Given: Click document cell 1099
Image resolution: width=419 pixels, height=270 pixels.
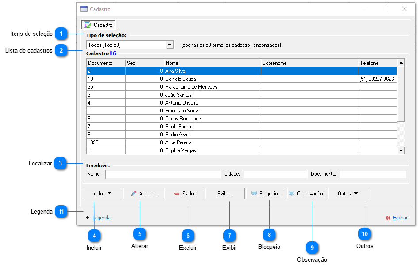Looking at the screenshot, I should (106, 142).
